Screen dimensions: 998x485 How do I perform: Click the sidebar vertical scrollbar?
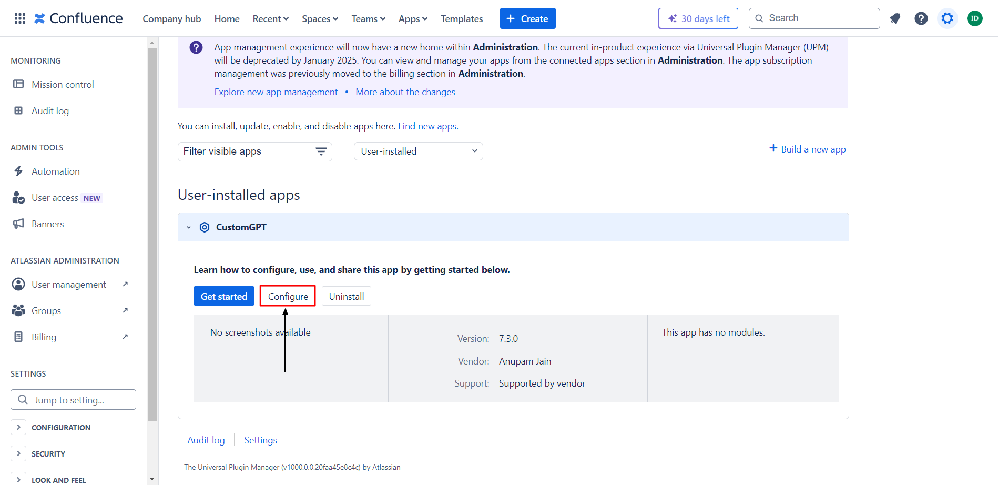(x=152, y=235)
